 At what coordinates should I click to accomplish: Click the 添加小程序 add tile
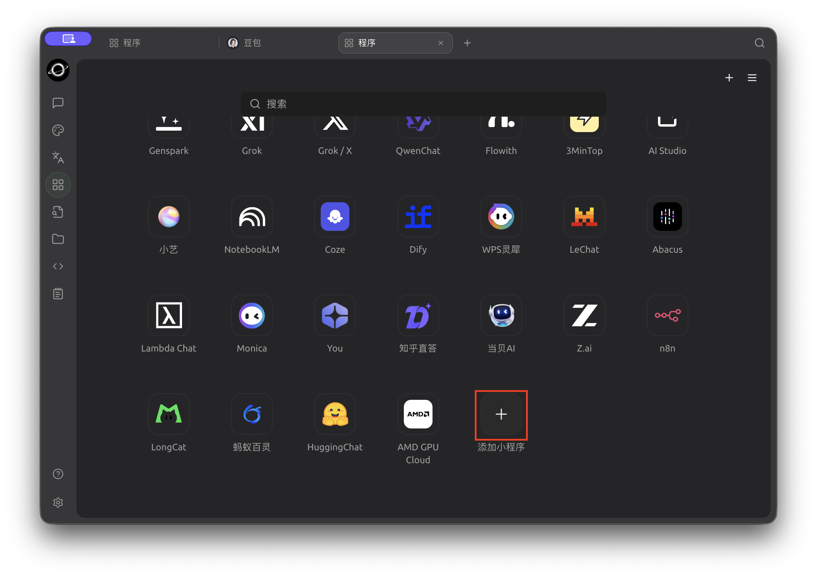pyautogui.click(x=501, y=414)
